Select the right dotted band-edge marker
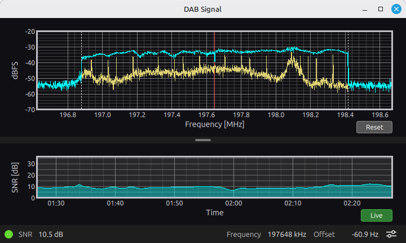The width and height of the screenshot is (406, 243). 348,70
